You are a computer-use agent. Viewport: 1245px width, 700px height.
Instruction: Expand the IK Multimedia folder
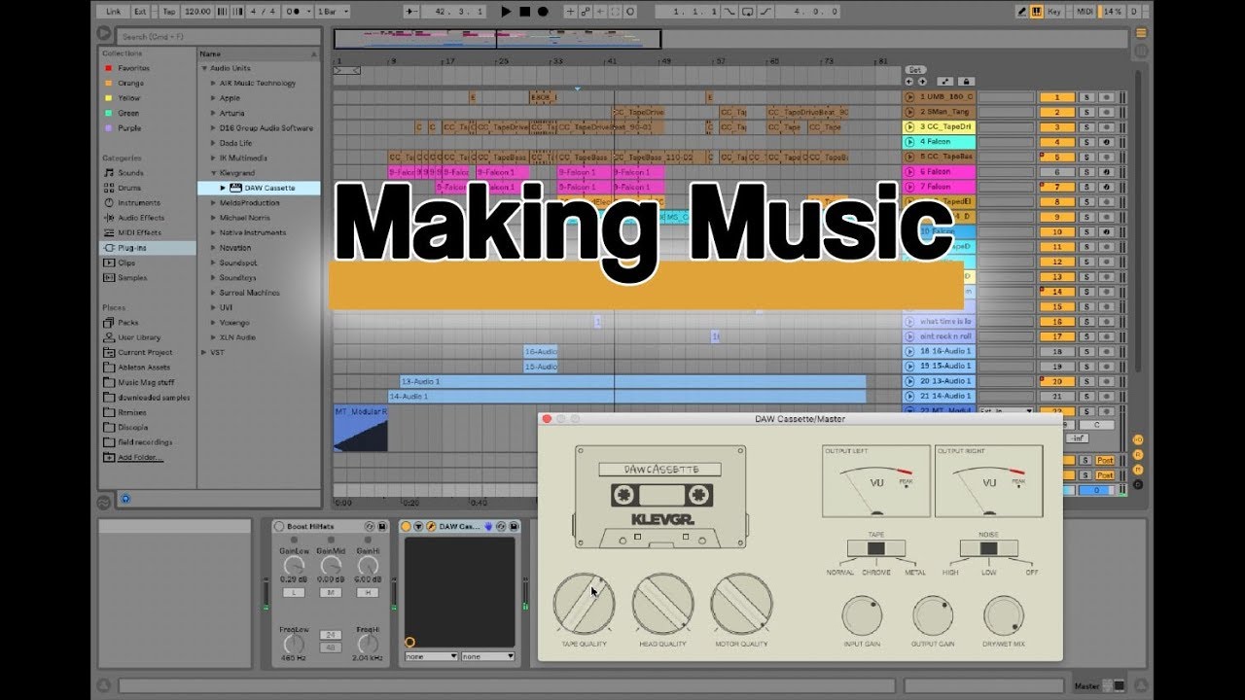[213, 158]
